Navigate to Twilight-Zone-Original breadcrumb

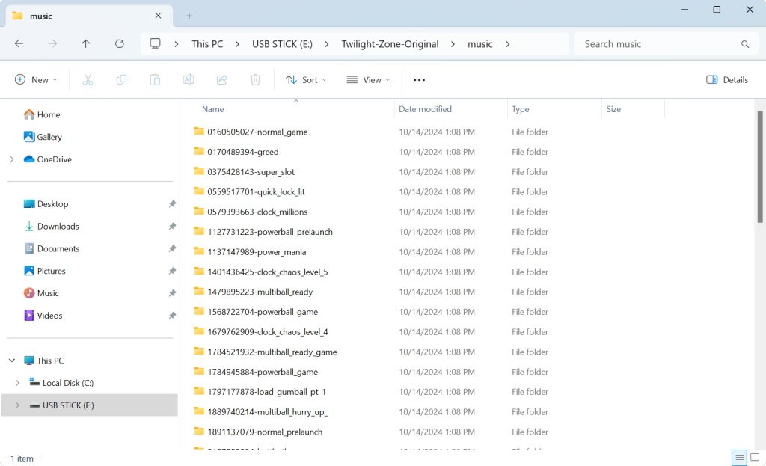point(390,44)
